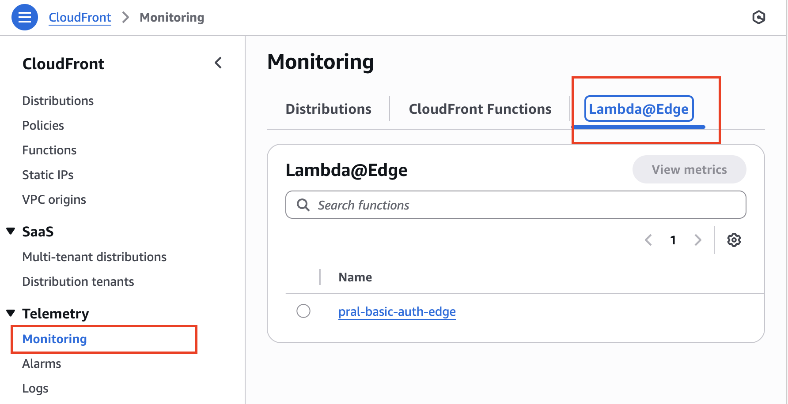Click the CloudFront breadcrumb link
The width and height of the screenshot is (788, 404).
tap(80, 18)
